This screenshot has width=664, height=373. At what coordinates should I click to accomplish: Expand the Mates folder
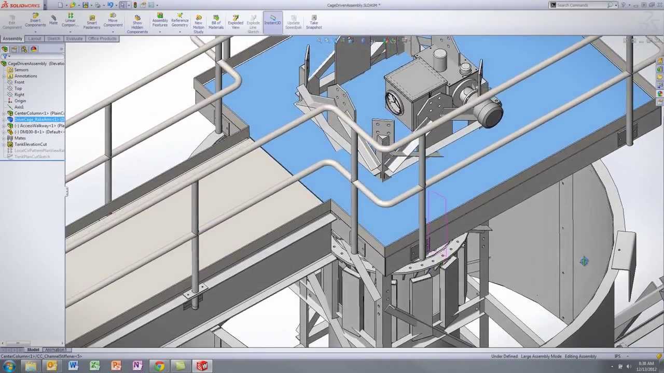[x=4, y=138]
